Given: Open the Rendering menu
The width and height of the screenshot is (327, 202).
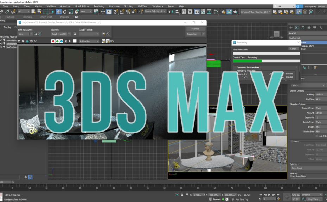Looking at the screenshot, I should click(x=99, y=6).
